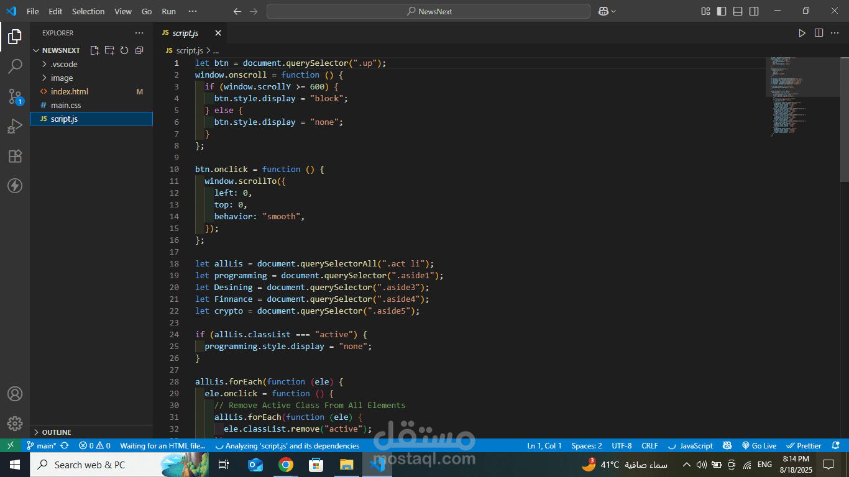Click the Split Editor Right icon
Viewport: 849px width, 477px height.
tap(819, 33)
